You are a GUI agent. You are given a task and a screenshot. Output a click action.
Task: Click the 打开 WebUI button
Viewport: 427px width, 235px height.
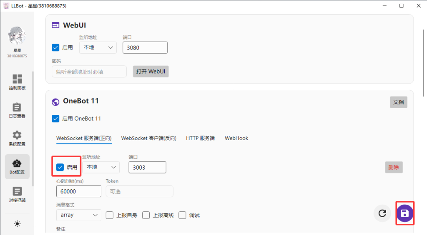coord(151,72)
